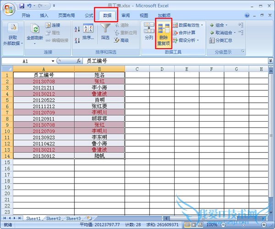The width and height of the screenshot is (275, 229).
Task: Go to last sheet navigation arrow
Action: 20,218
